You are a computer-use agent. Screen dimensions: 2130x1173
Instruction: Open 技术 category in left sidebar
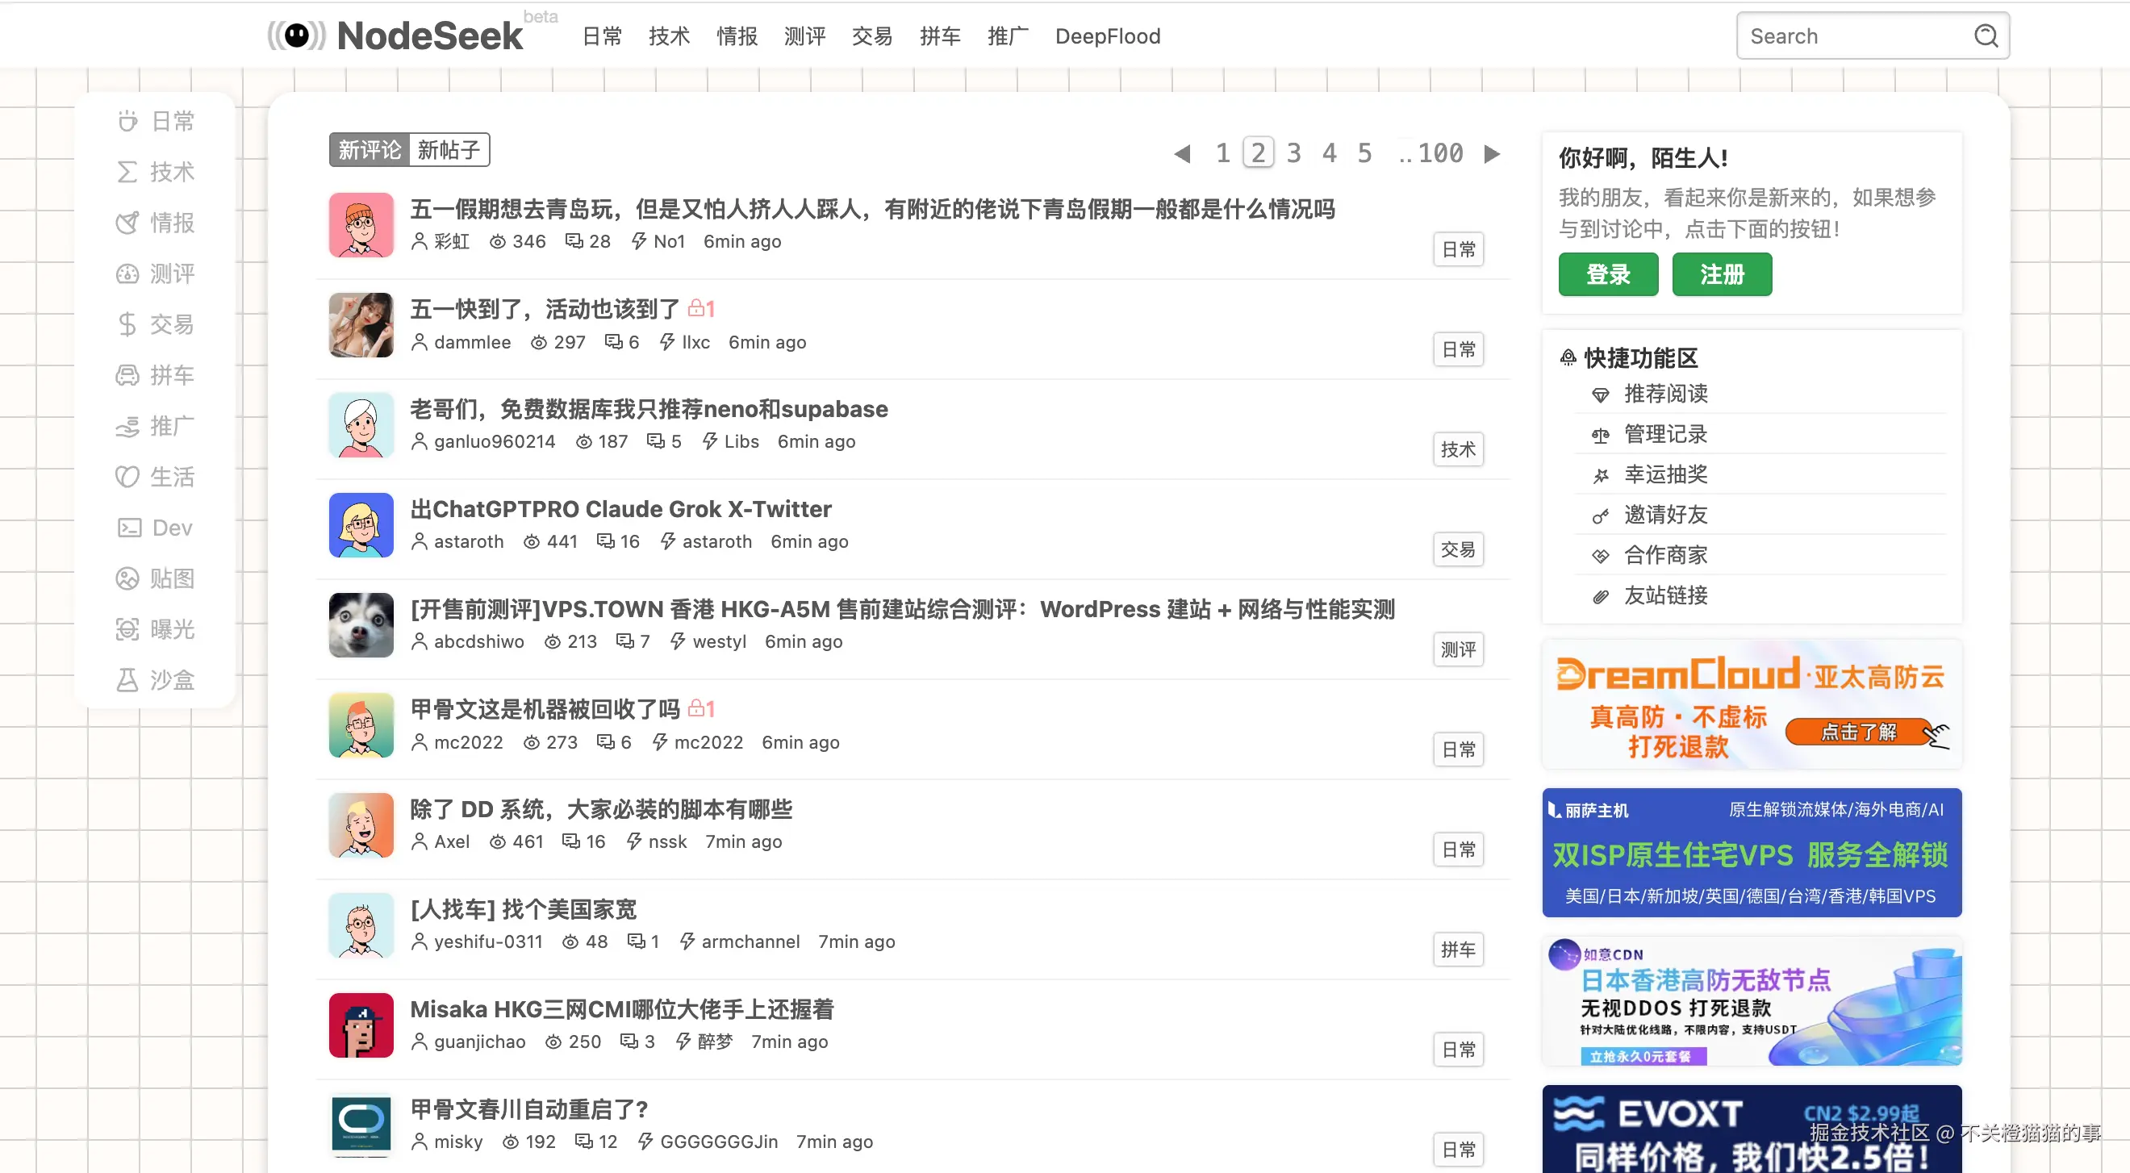(x=156, y=172)
